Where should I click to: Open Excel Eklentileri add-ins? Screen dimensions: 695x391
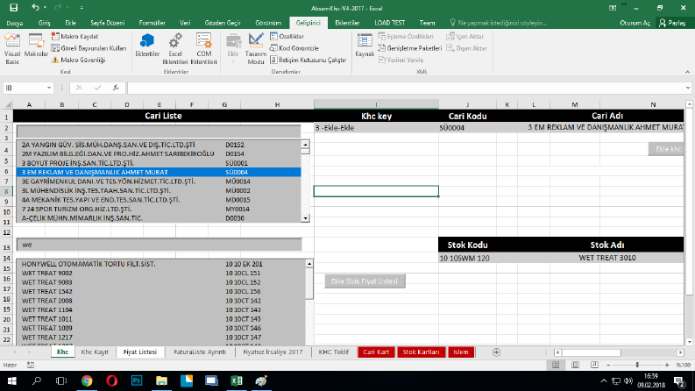(x=175, y=49)
